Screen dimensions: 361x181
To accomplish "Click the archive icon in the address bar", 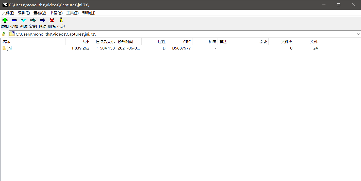I will click(x=12, y=34).
